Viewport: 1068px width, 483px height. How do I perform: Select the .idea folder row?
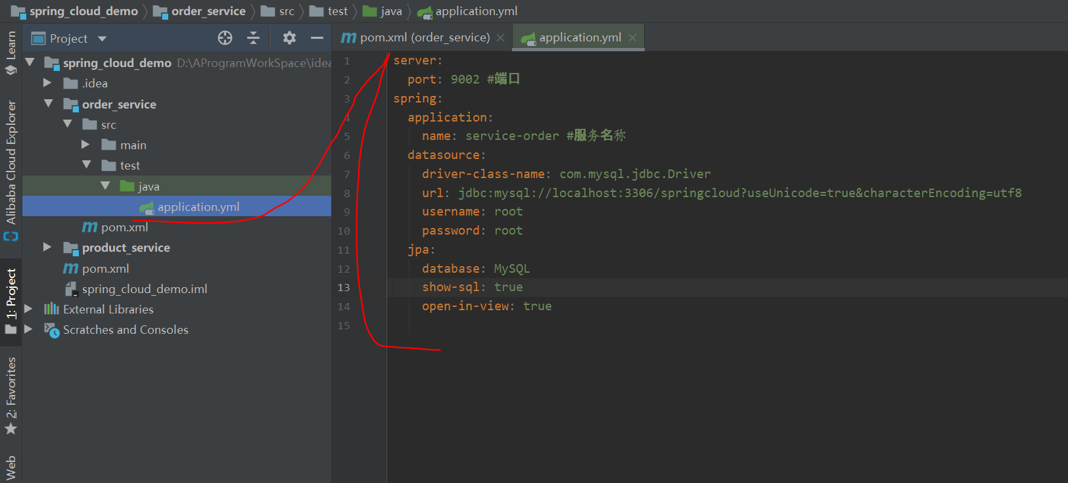[177, 83]
